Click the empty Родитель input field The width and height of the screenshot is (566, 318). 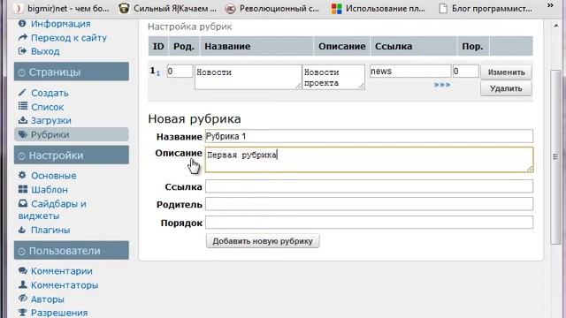pyautogui.click(x=369, y=204)
